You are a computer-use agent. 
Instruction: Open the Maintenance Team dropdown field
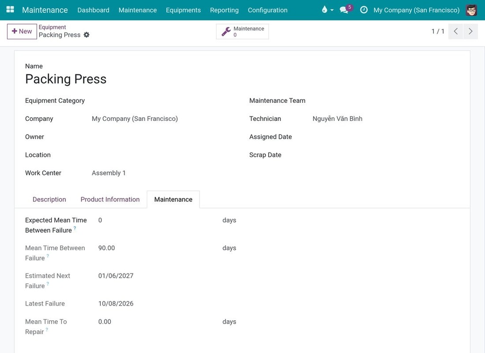pos(386,101)
